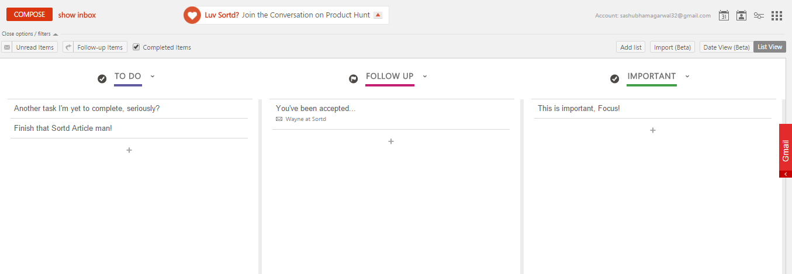Expand the FOLLOW UP list dropdown arrow

[425, 76]
